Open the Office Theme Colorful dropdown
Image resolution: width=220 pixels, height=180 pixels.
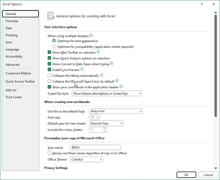coord(86,160)
